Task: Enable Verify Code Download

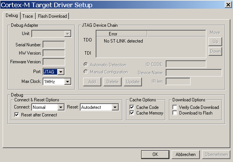Action: click(175, 107)
